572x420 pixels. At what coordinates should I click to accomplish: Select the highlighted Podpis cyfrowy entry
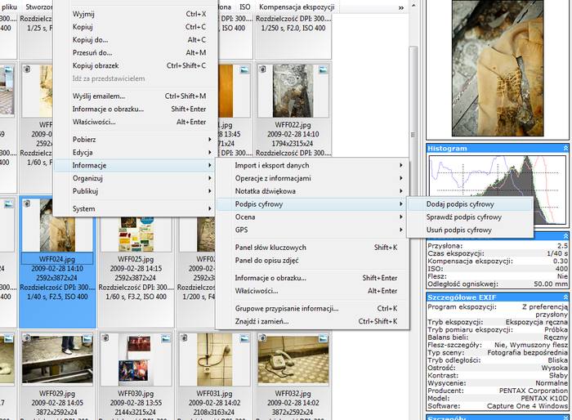click(313, 204)
